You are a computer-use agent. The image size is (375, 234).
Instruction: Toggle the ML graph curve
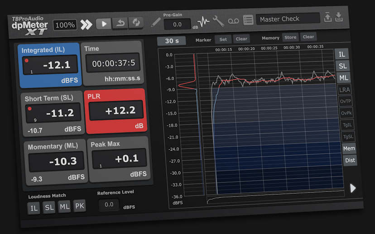coord(344,78)
